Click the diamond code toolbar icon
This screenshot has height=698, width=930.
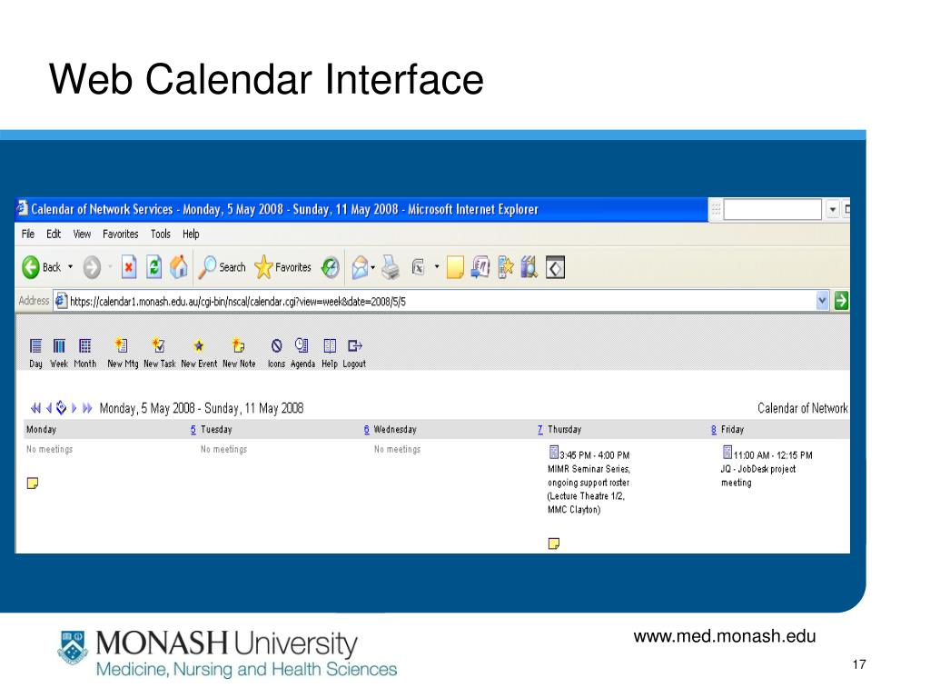tap(555, 268)
